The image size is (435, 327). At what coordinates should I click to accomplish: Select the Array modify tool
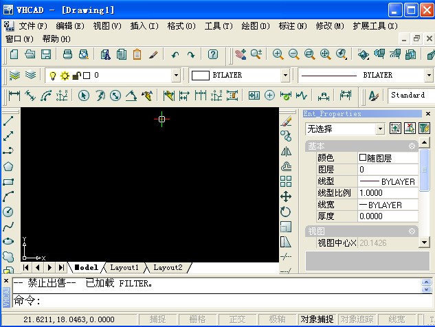point(286,181)
